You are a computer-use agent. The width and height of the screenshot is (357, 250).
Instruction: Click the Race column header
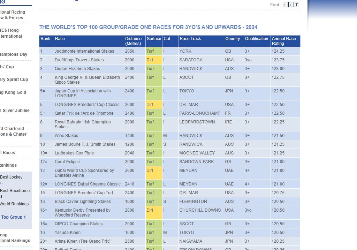click(x=89, y=41)
